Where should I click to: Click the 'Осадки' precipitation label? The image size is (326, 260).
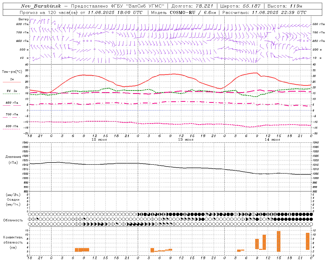point(13,200)
